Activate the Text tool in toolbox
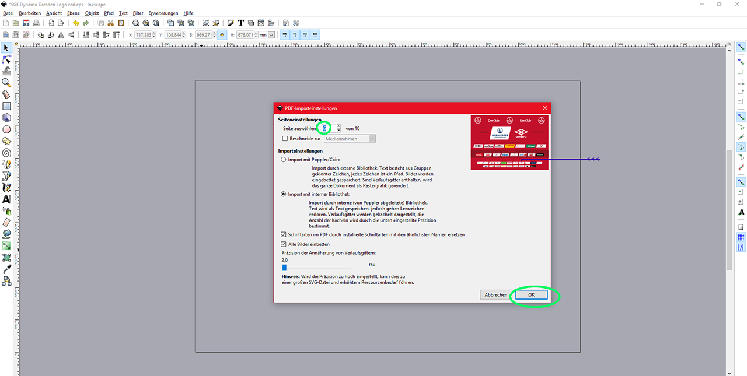This screenshot has width=747, height=376. coord(6,199)
